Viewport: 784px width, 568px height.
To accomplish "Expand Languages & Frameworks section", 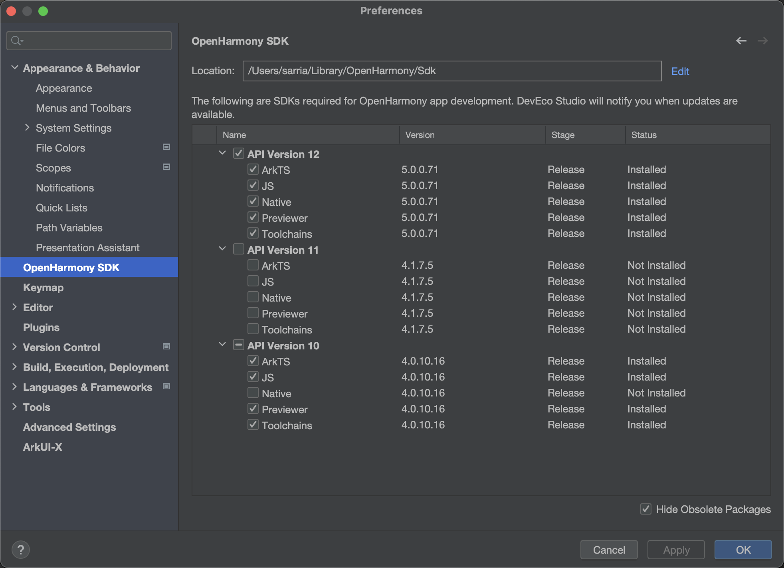I will pyautogui.click(x=14, y=387).
